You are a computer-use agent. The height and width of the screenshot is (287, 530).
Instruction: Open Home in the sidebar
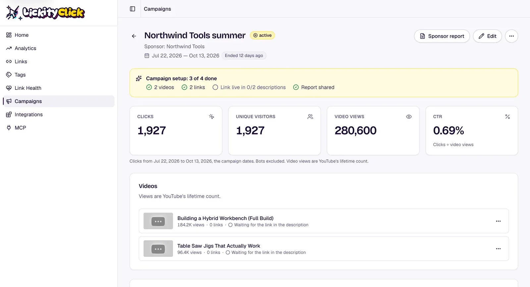59,35
